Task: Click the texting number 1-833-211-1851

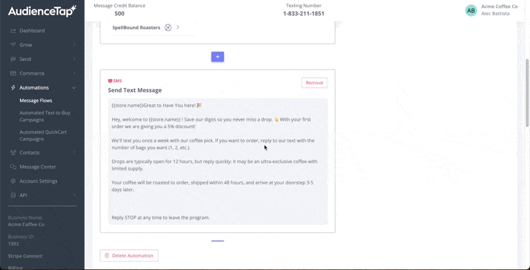Action: (x=303, y=13)
